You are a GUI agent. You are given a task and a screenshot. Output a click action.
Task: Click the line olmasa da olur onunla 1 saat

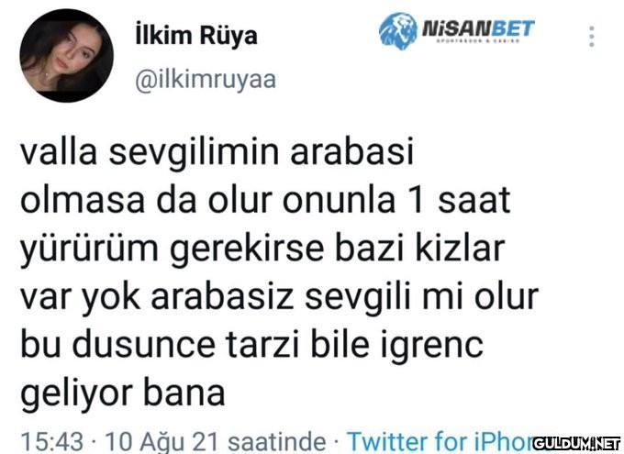[x=265, y=200]
